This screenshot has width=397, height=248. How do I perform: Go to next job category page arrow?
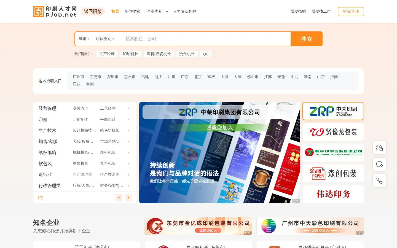pyautogui.click(x=129, y=198)
